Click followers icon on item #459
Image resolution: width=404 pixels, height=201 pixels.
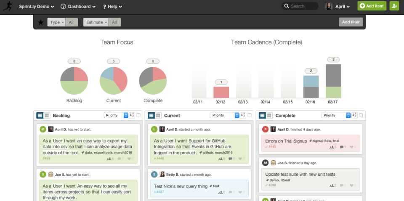pos(110,159)
